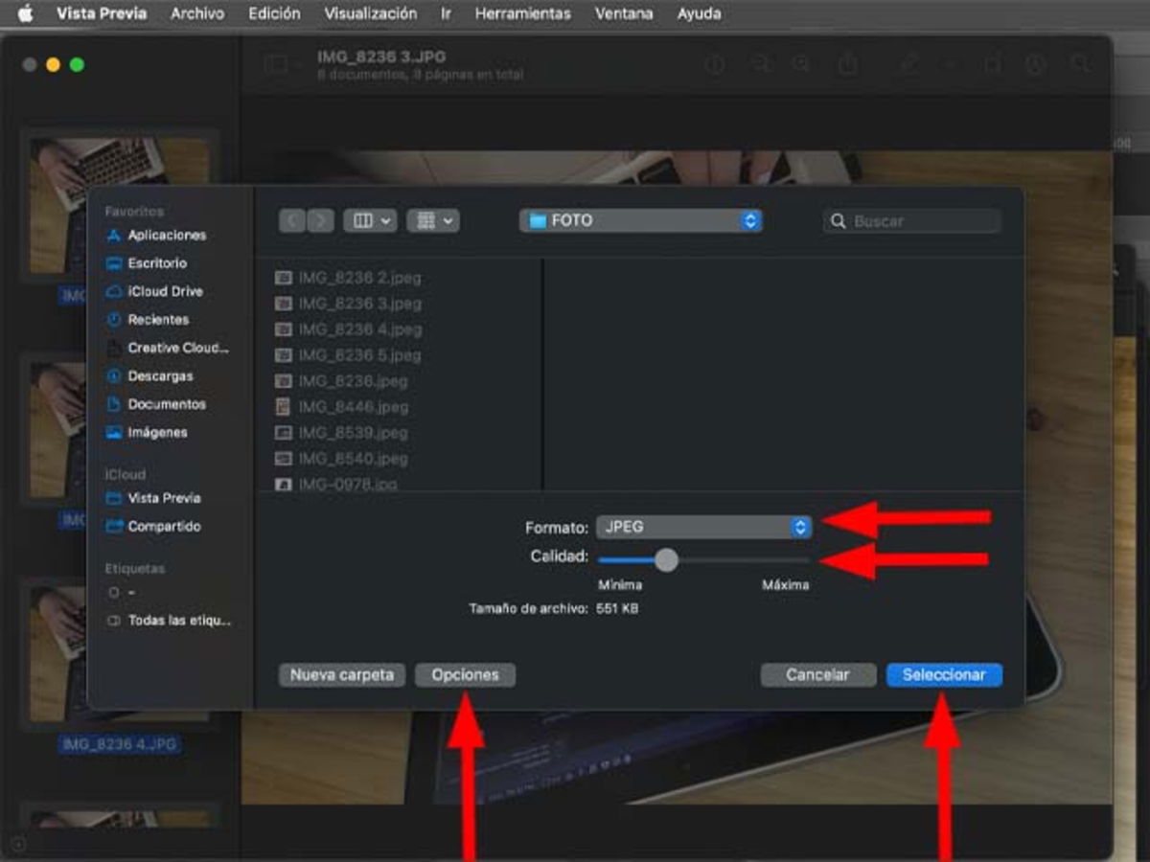
Task: Select file IMG-0978.jpg
Action: tap(336, 485)
